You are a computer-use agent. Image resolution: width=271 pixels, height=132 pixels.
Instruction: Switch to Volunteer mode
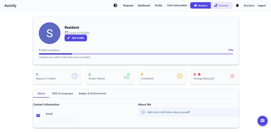pos(222,5)
